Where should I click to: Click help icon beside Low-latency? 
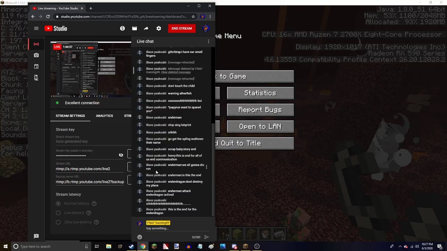[89, 213]
